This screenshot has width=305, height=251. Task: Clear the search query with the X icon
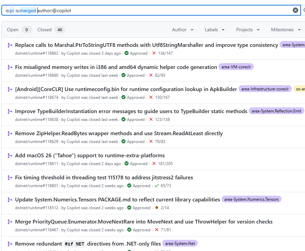296,10
